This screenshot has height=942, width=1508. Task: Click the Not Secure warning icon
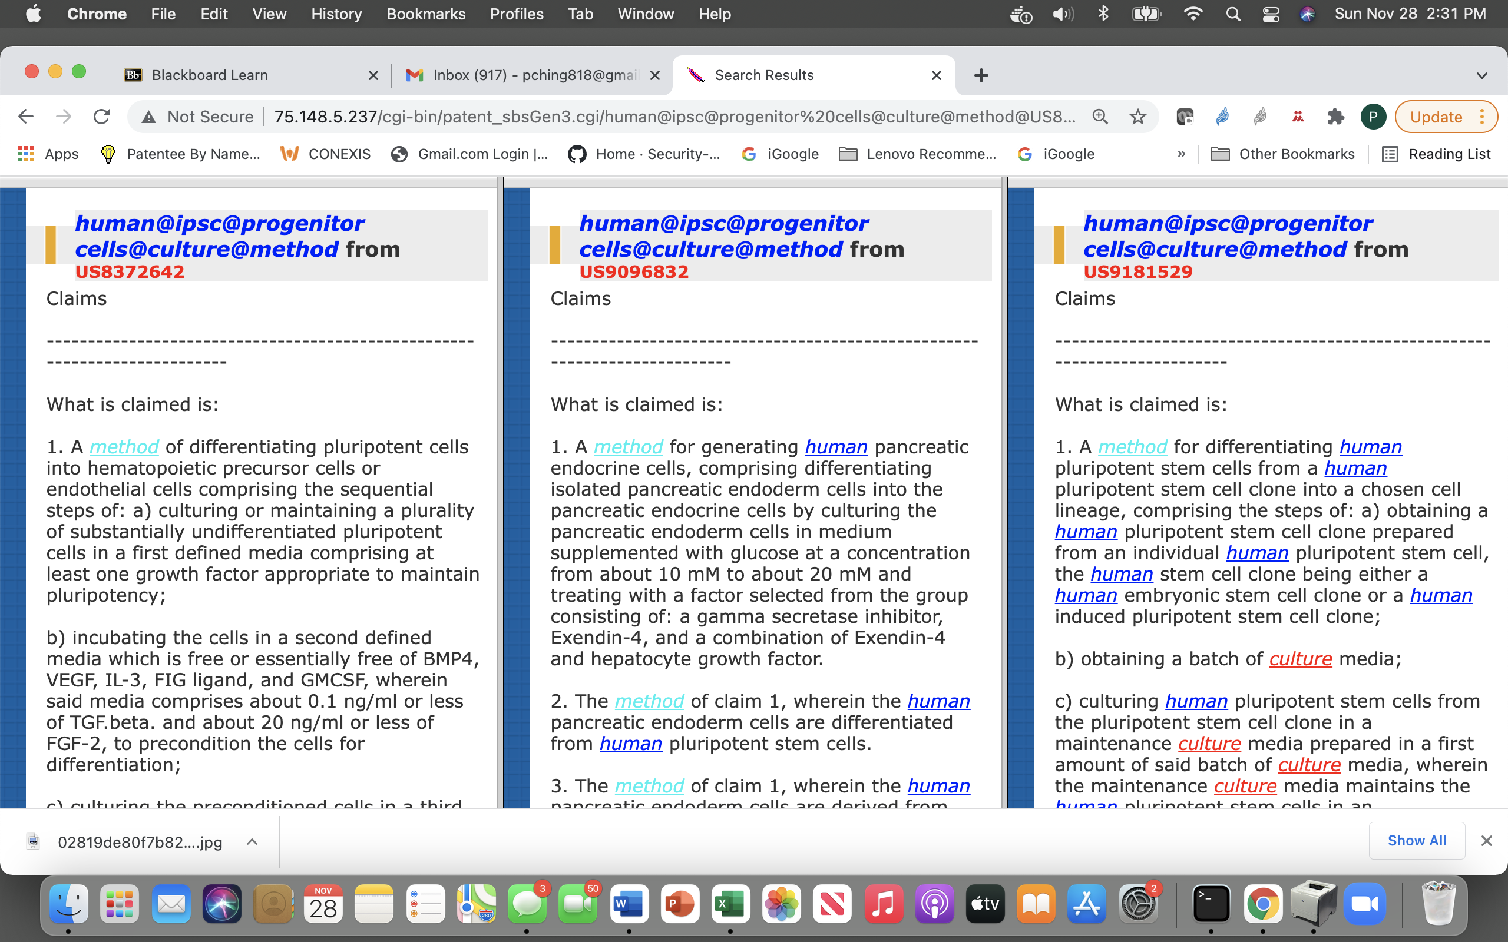point(148,117)
